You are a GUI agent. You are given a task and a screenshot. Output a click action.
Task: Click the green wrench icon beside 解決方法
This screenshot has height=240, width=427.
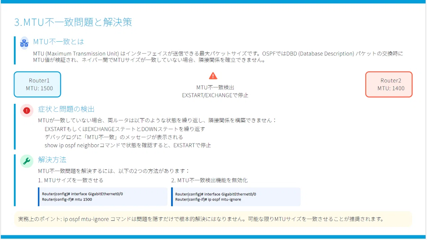(x=27, y=161)
